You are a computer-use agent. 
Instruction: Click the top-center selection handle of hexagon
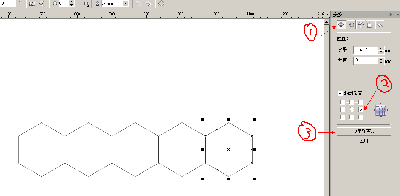229,119
